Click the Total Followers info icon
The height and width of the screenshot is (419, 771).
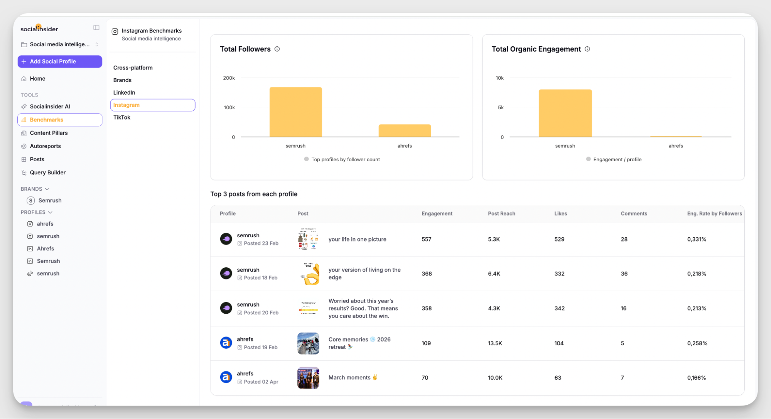pyautogui.click(x=277, y=49)
